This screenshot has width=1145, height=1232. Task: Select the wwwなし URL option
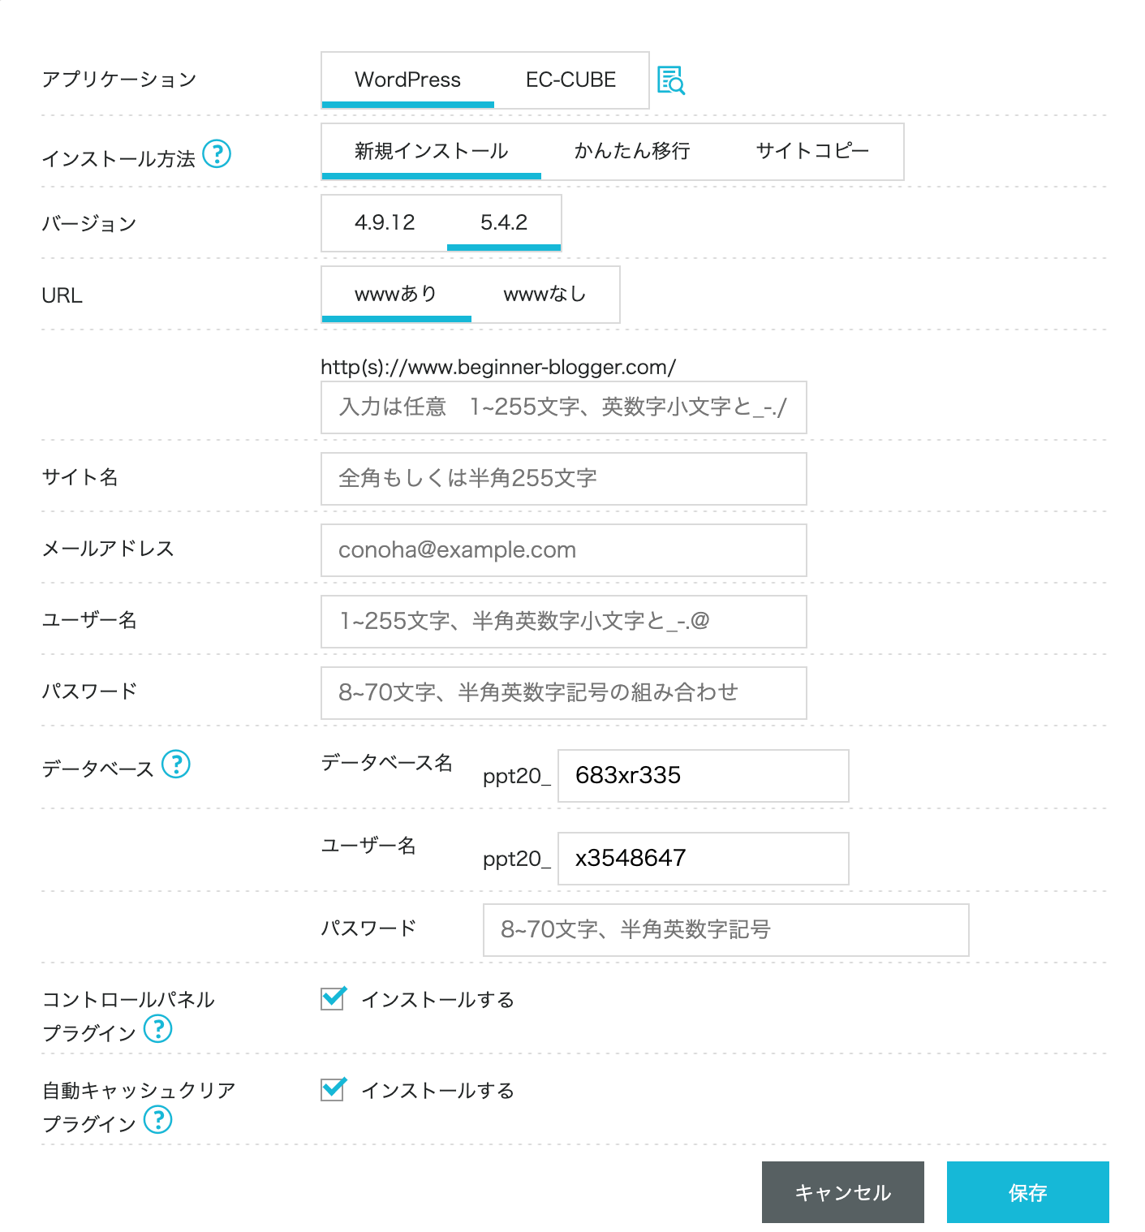(545, 294)
